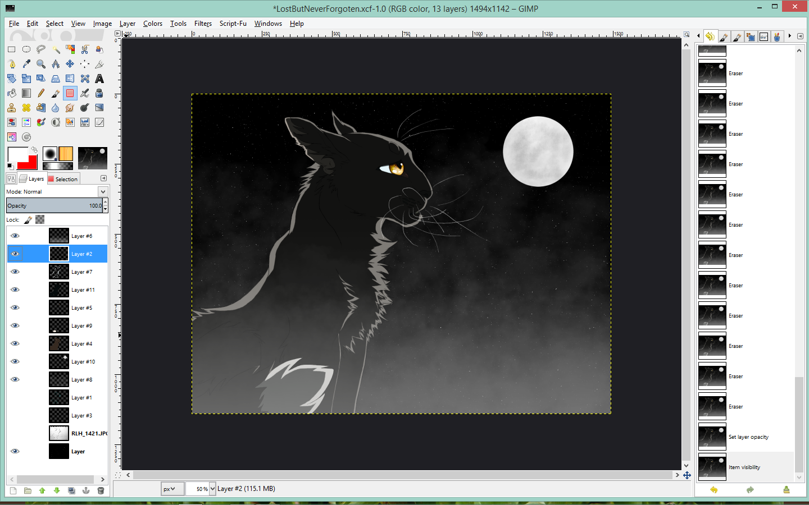
Task: Select the Fuzzy Select magic wand tool
Action: point(56,49)
